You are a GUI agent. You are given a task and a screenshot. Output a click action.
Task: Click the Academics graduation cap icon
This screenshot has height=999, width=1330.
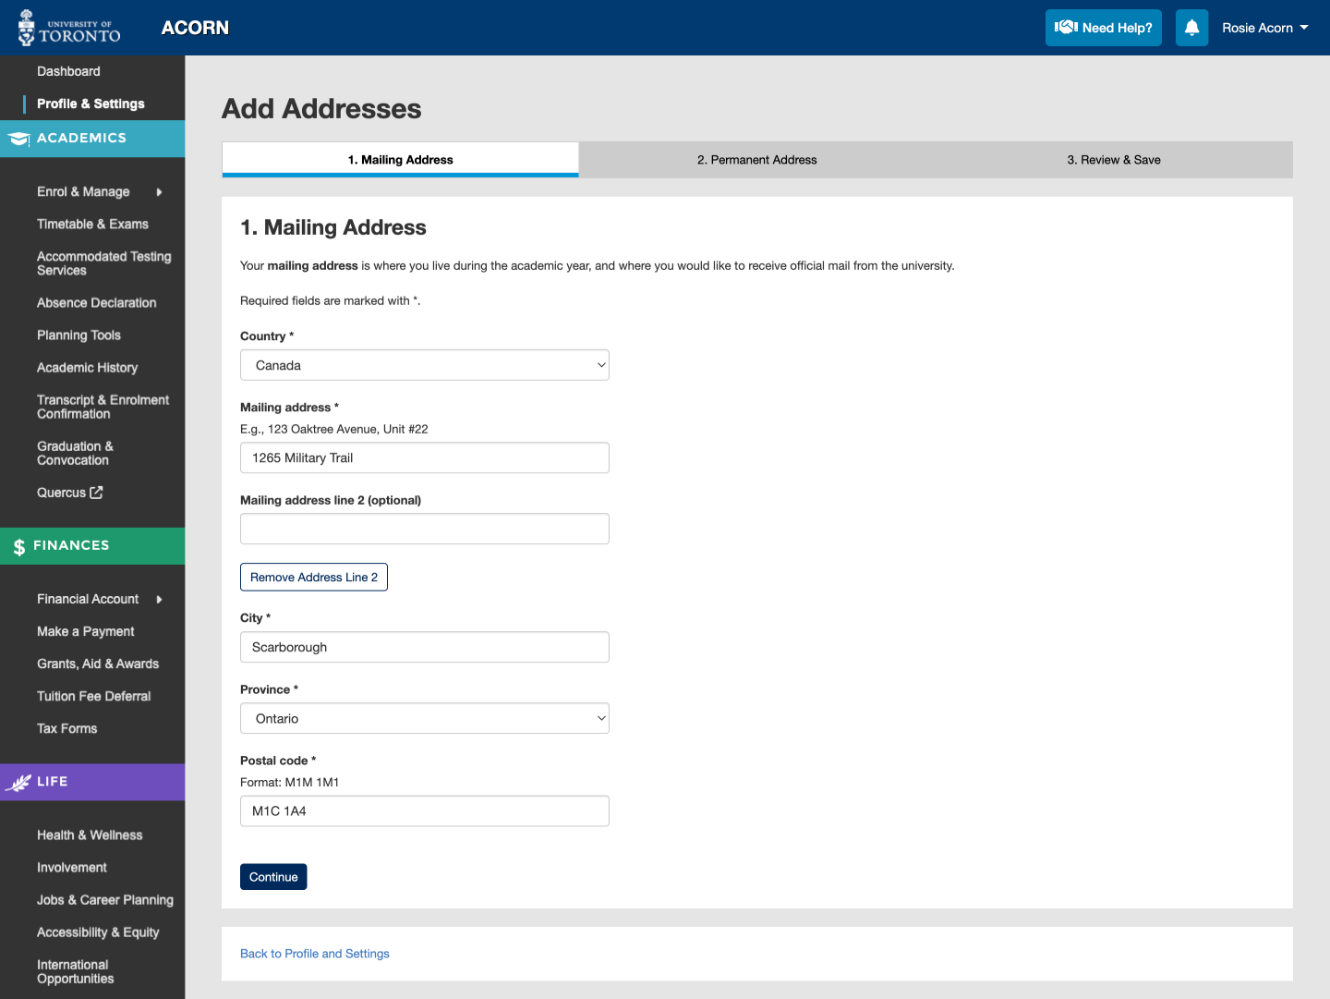tap(18, 139)
